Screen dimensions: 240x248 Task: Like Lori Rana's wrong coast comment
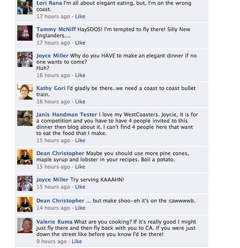pyautogui.click(x=80, y=16)
